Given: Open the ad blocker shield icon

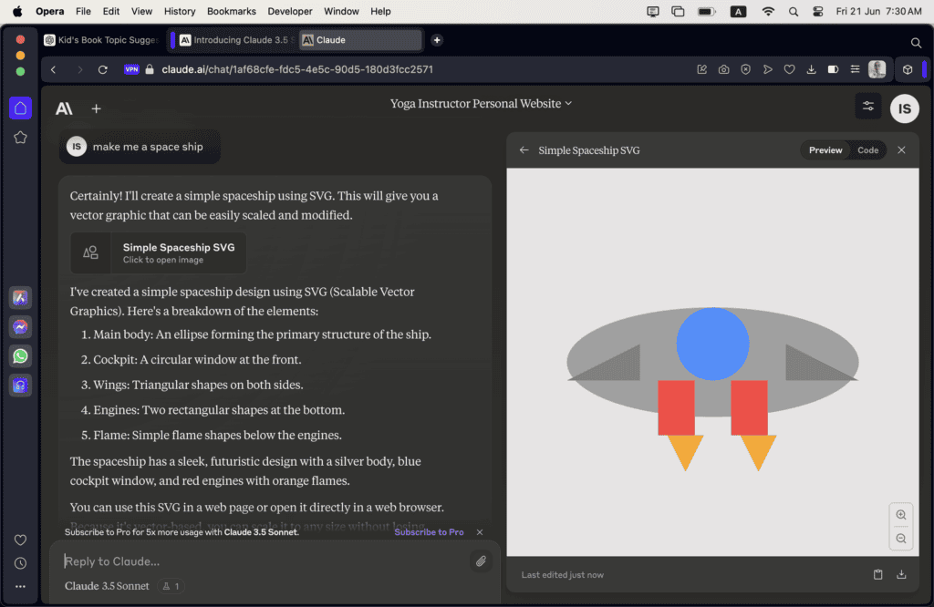Looking at the screenshot, I should [745, 69].
